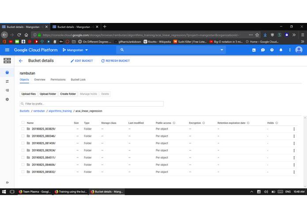
Task: Click the Create folder button
Action: click(68, 94)
